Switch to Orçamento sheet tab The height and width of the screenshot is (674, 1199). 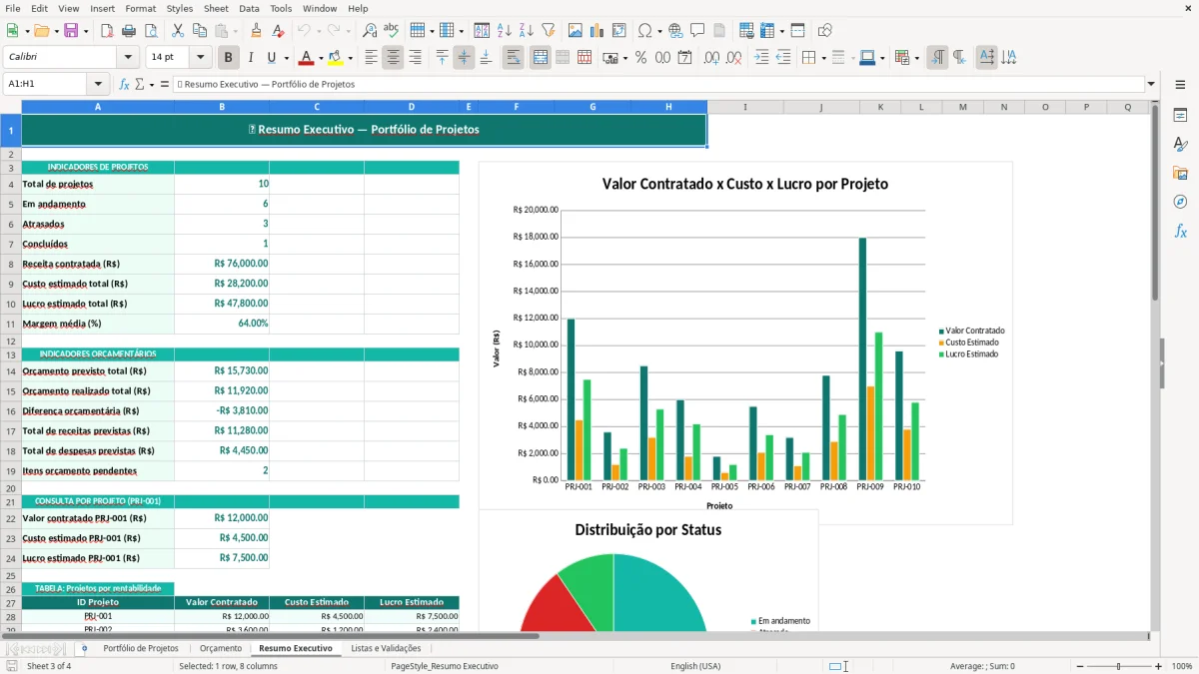pyautogui.click(x=221, y=648)
